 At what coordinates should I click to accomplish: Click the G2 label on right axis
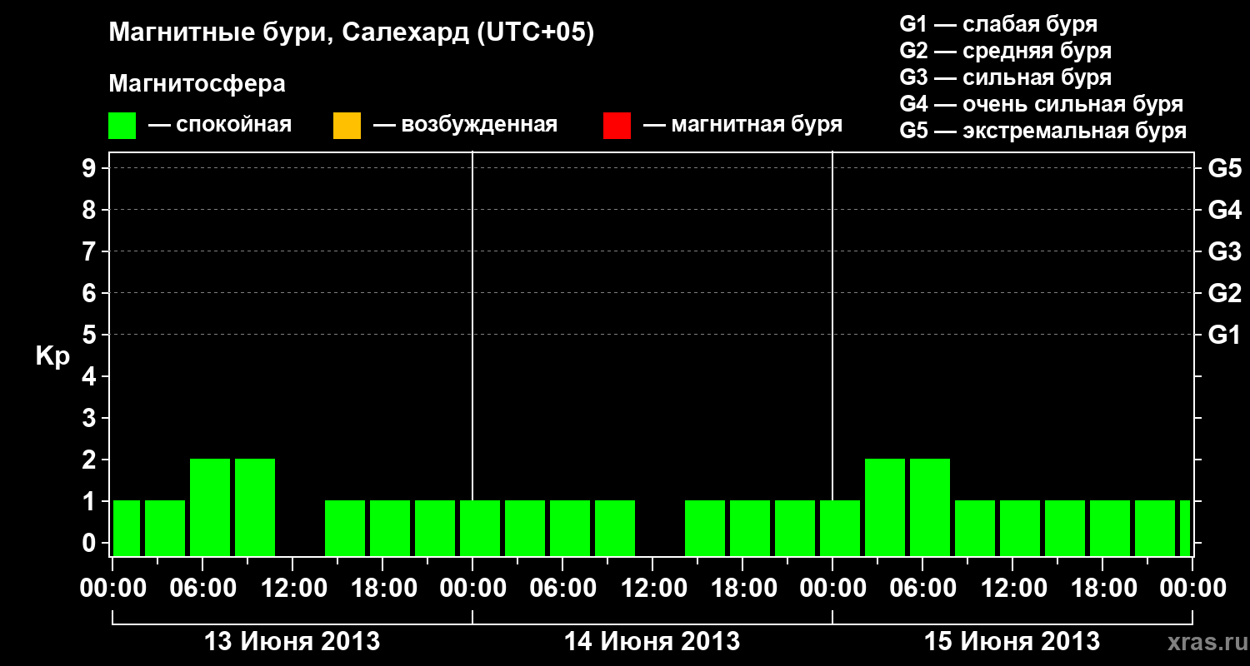point(1224,293)
